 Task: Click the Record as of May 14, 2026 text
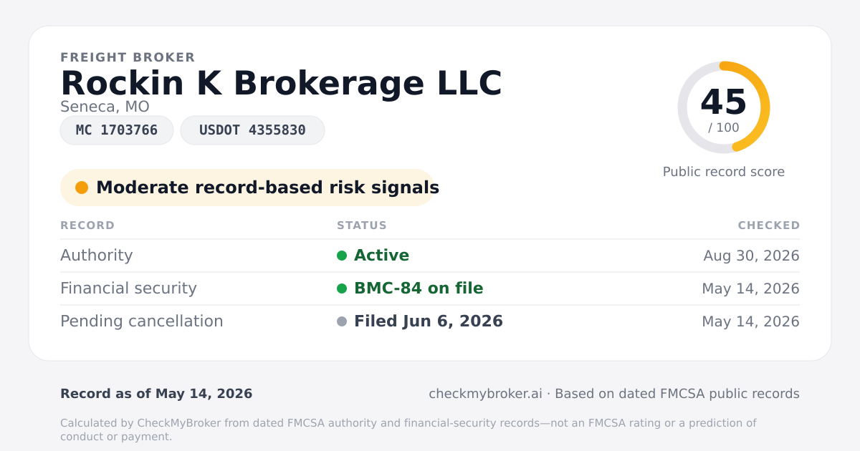point(156,394)
